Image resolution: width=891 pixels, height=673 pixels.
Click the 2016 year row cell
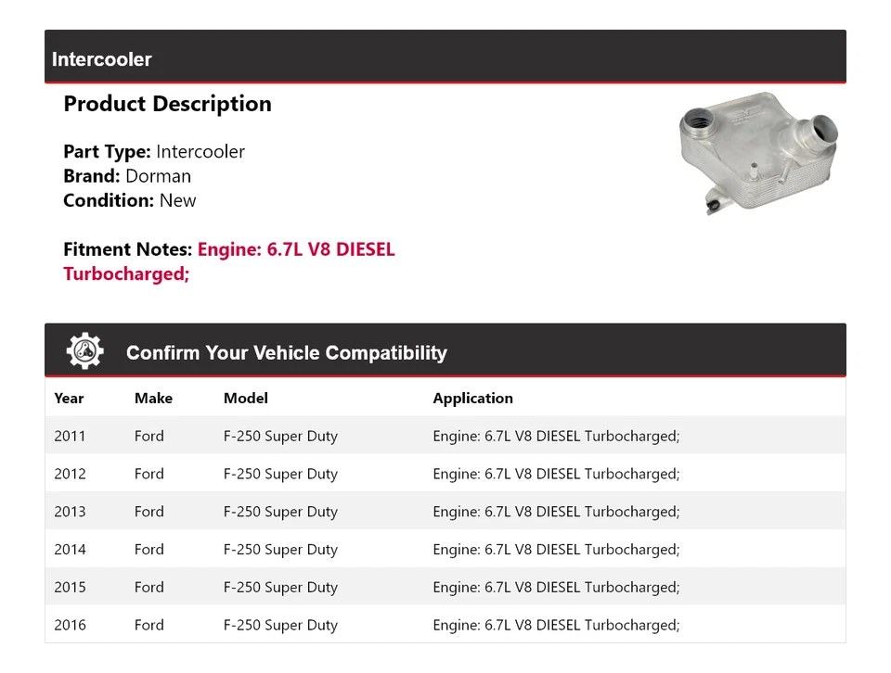pyautogui.click(x=70, y=626)
